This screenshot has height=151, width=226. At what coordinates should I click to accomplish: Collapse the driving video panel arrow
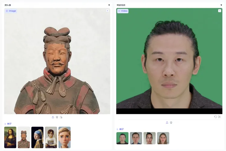click(221, 5)
